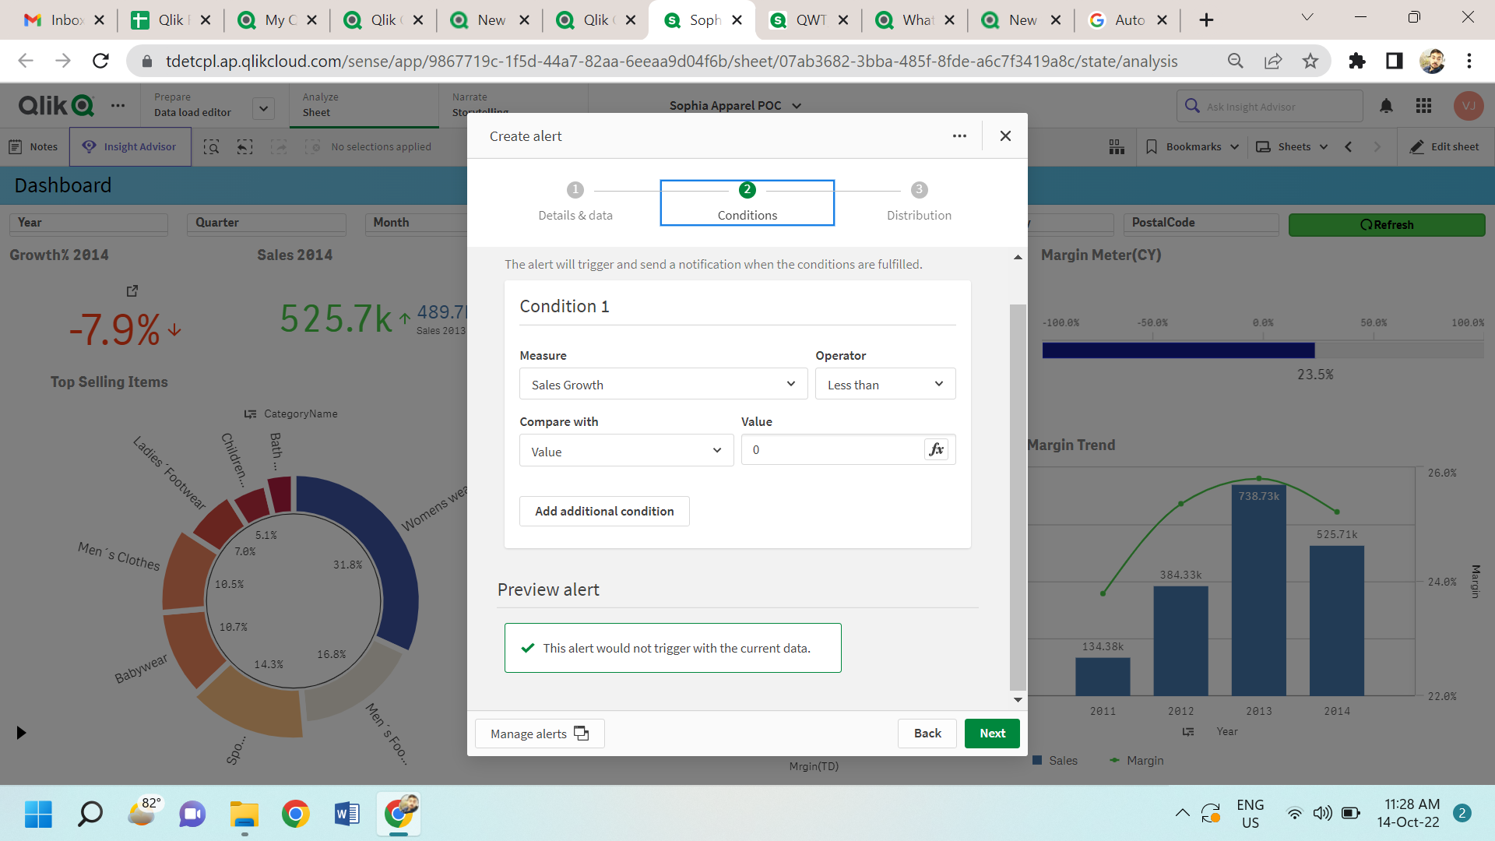This screenshot has width=1495, height=841.
Task: Open the sheet overview grid icon
Action: [x=1117, y=146]
